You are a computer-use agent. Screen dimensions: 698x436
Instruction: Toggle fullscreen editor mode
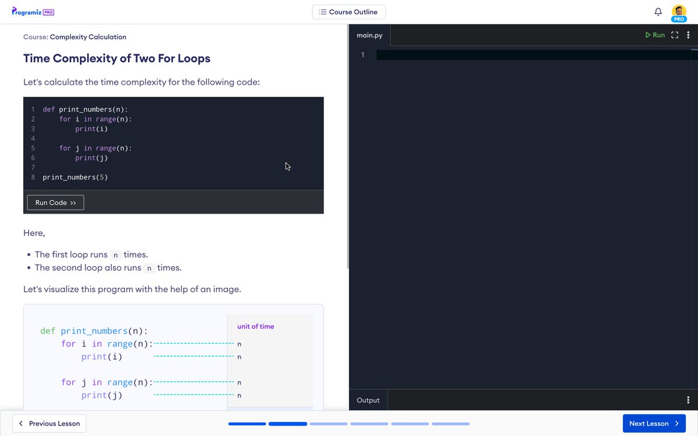[675, 35]
